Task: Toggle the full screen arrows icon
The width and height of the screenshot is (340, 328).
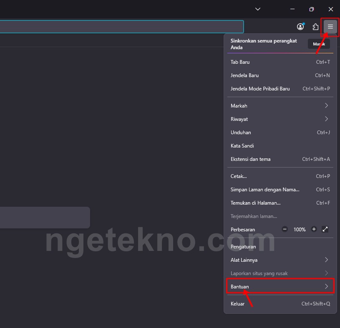Action: coord(325,229)
